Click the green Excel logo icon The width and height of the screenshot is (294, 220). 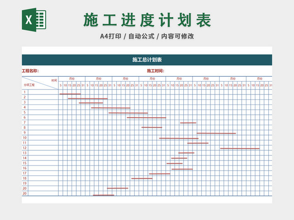tap(34, 20)
